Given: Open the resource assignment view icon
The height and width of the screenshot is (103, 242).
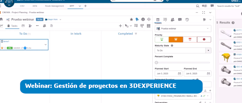Looking at the screenshot, I should tap(30, 26).
